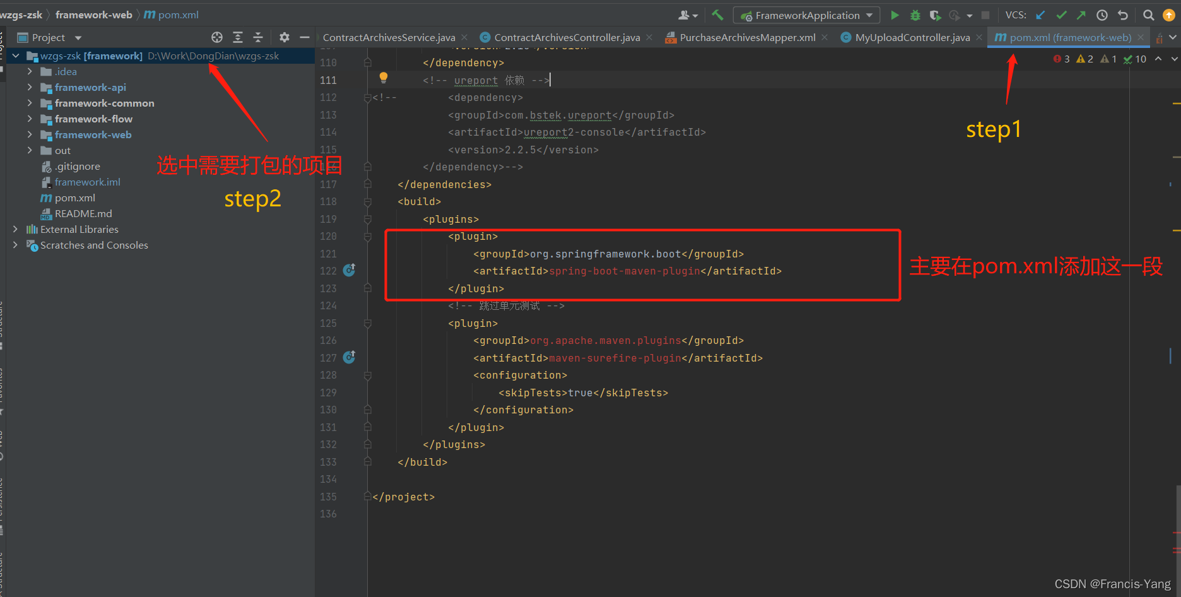Click the errors count indicator showing 3
The image size is (1181, 597).
(x=1062, y=59)
